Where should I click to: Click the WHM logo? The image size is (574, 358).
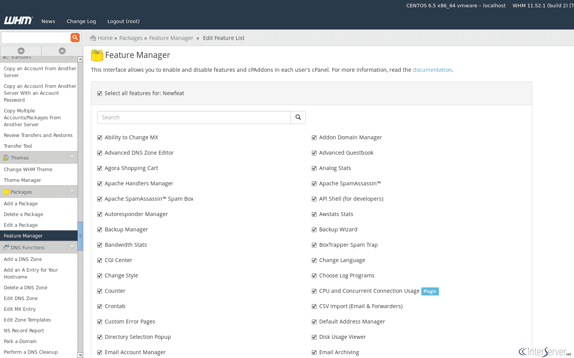point(18,21)
